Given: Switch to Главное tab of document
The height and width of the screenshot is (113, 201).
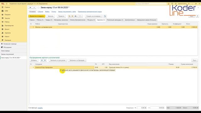Looking at the screenshot, I should [x=32, y=20].
